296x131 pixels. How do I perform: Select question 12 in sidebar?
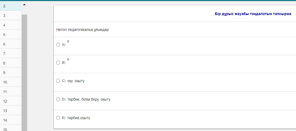point(11,101)
